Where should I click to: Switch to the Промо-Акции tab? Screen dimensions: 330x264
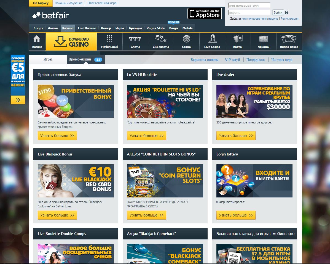tap(86, 59)
